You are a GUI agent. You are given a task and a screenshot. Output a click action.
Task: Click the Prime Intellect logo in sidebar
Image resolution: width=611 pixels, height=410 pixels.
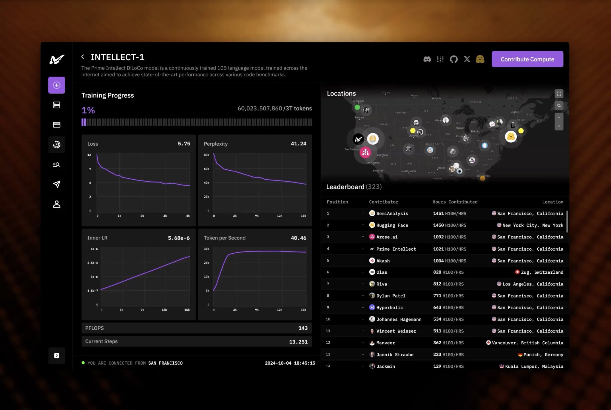click(57, 59)
